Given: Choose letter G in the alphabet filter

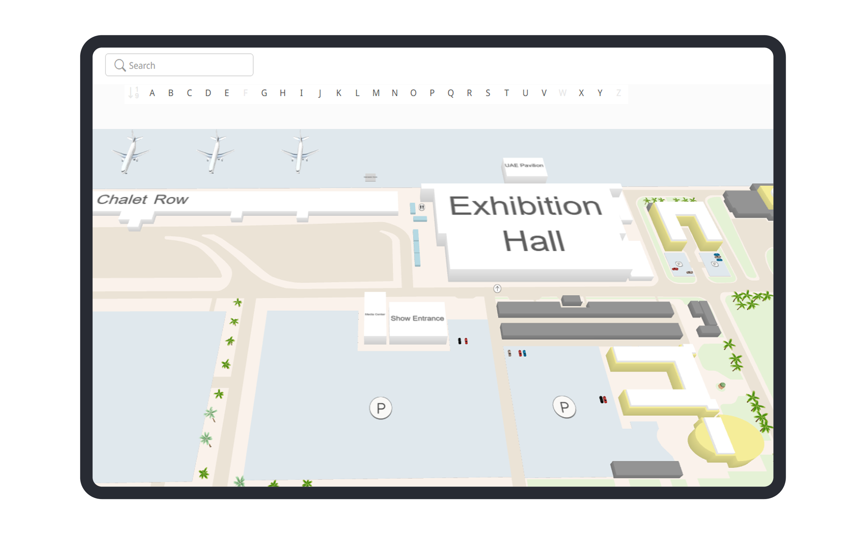Looking at the screenshot, I should (x=264, y=93).
